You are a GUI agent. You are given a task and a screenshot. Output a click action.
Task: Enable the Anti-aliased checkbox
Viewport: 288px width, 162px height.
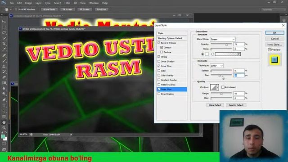pos(223,87)
